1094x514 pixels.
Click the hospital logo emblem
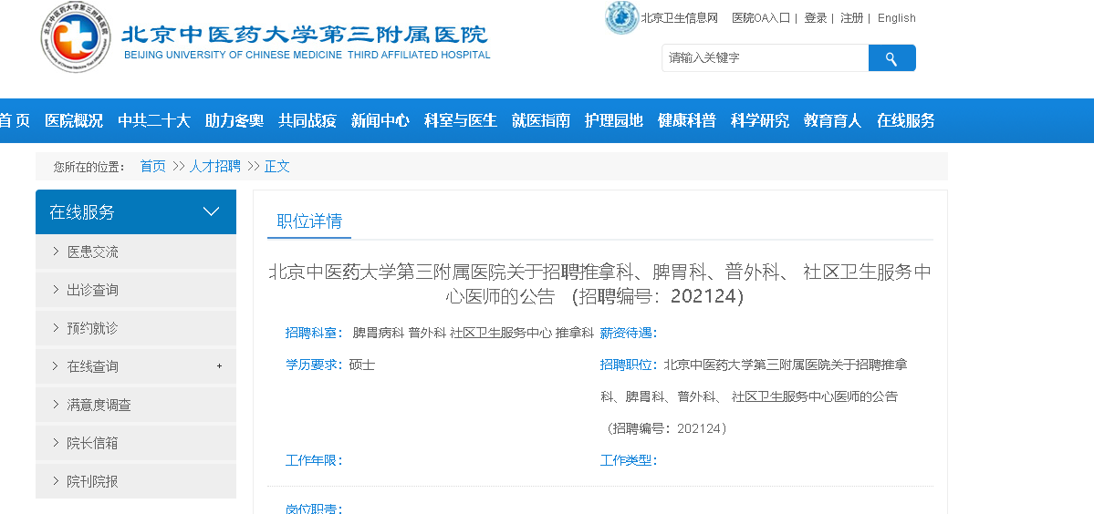(x=76, y=37)
